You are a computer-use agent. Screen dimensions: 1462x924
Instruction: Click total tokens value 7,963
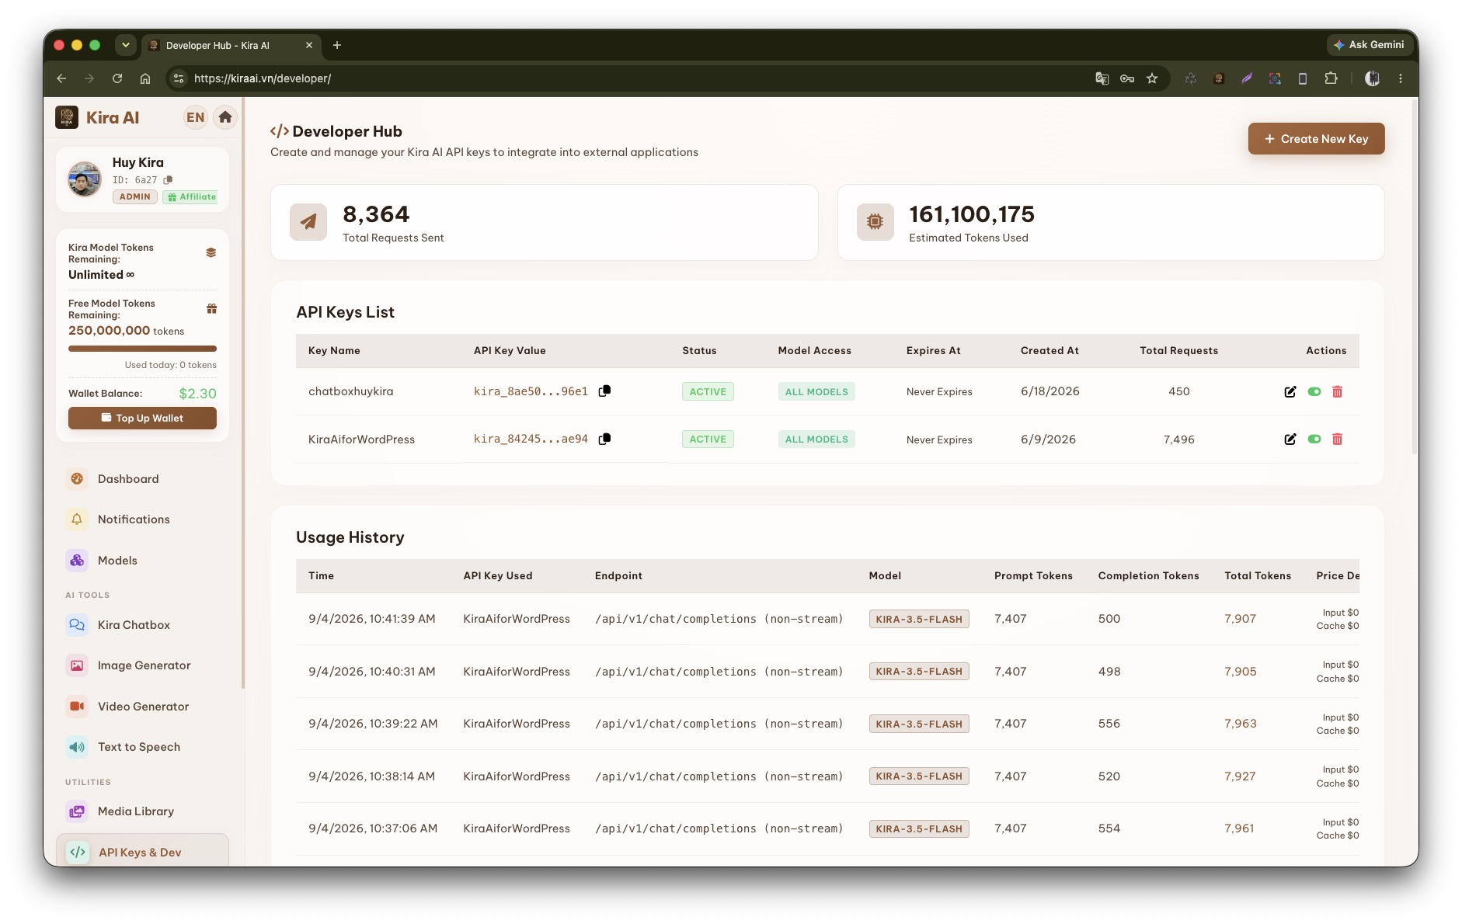[1241, 724]
